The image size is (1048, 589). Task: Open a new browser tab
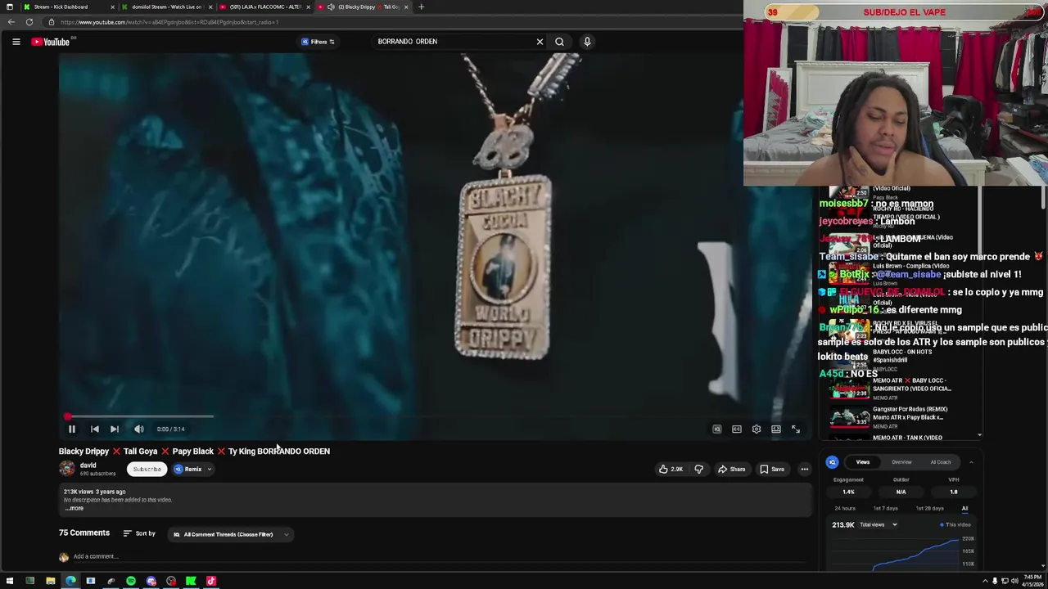point(422,7)
